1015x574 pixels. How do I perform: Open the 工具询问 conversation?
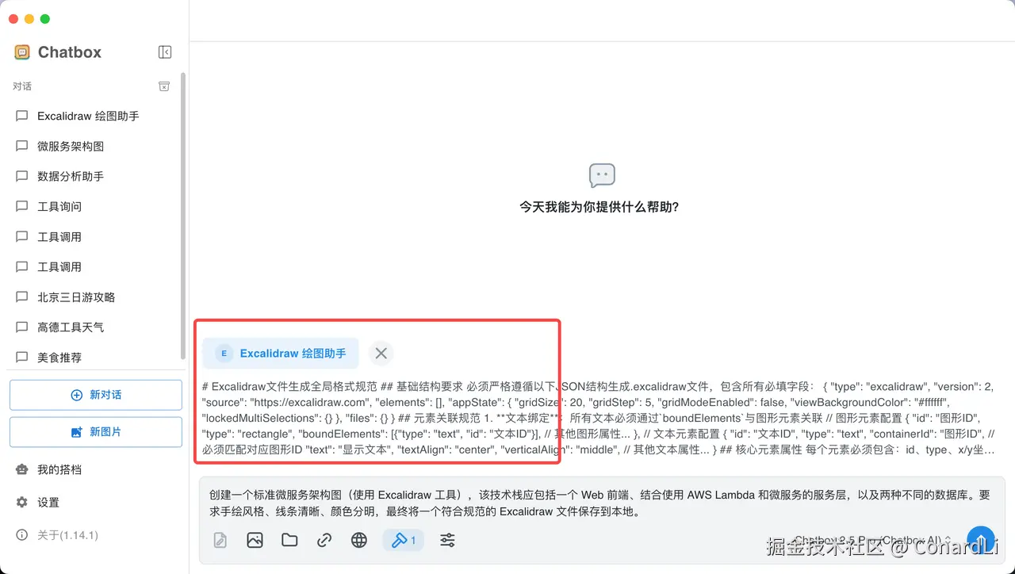[94, 206]
